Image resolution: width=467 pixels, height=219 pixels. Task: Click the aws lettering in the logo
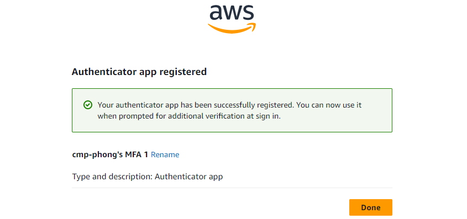[232, 12]
